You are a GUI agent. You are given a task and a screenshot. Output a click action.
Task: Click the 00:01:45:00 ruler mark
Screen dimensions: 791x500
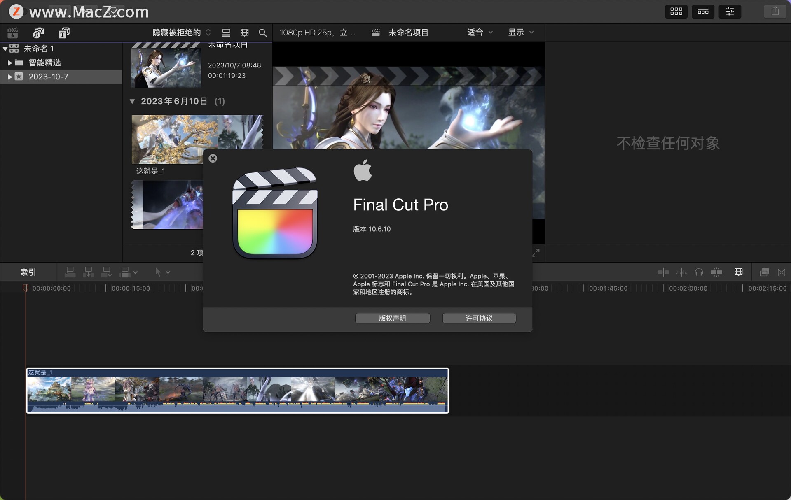coord(608,288)
